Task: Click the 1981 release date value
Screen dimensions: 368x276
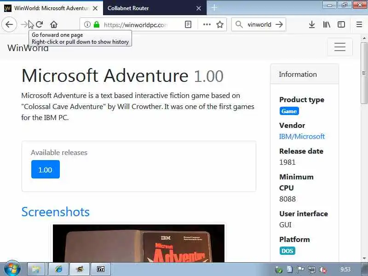Action: coord(287,162)
